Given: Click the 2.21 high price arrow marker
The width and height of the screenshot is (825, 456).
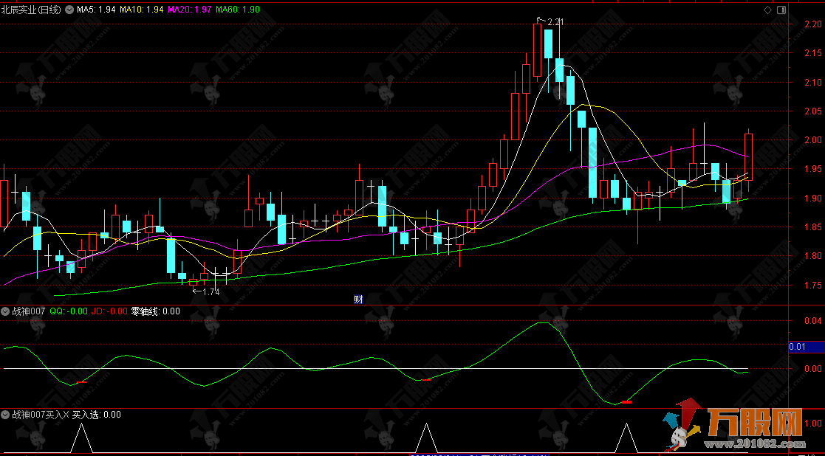Looking at the screenshot, I should click(550, 21).
